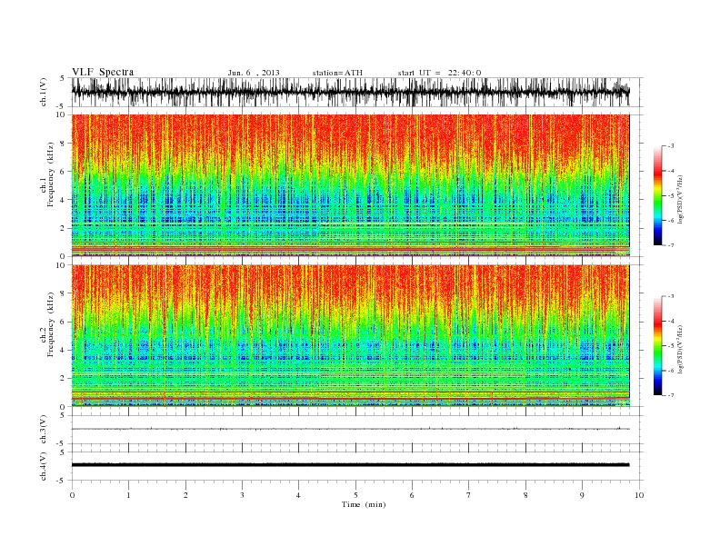Click time axis tick label "10" at the right end

click(x=639, y=495)
